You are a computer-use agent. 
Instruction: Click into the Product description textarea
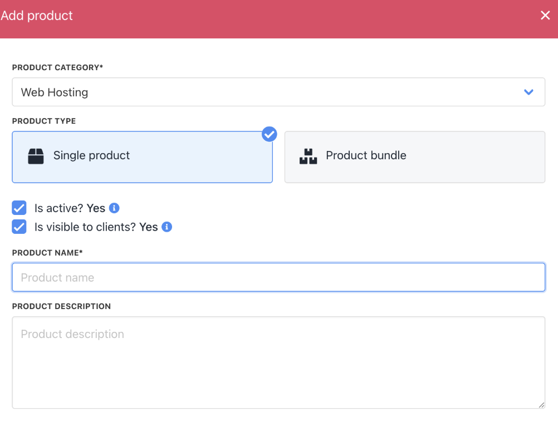pos(278,362)
